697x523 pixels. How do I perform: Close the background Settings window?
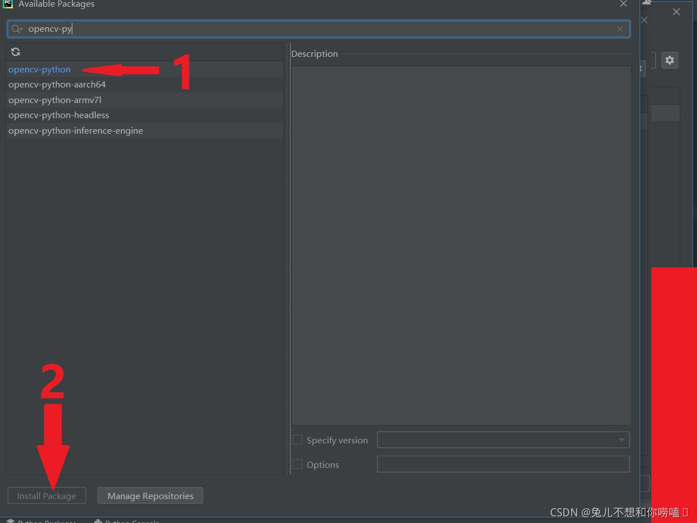[x=676, y=12]
